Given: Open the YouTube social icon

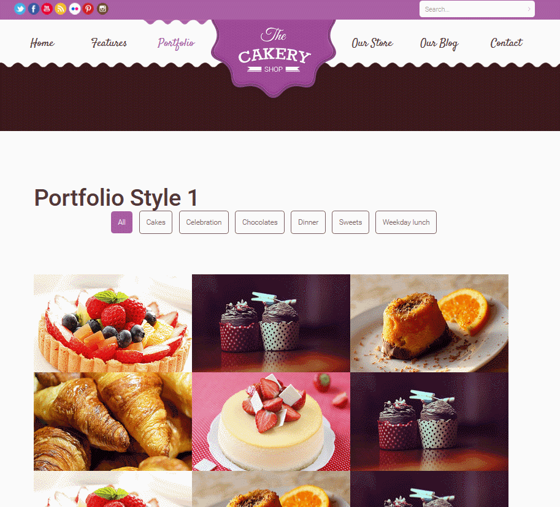Looking at the screenshot, I should point(47,9).
